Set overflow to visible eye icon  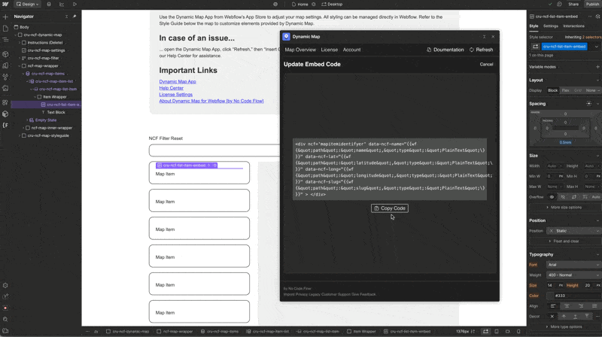click(x=552, y=197)
